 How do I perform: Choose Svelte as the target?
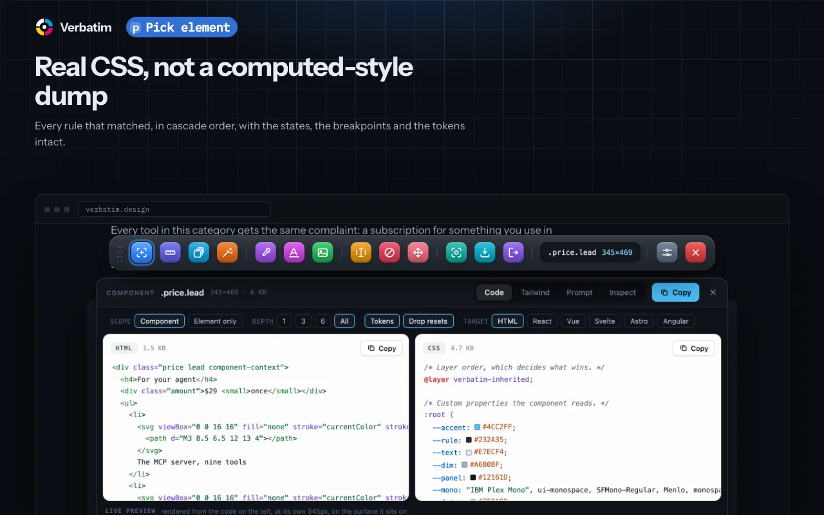[604, 321]
